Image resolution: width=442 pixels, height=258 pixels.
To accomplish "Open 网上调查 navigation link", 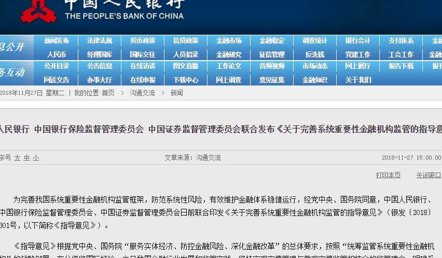I will 229,80.
